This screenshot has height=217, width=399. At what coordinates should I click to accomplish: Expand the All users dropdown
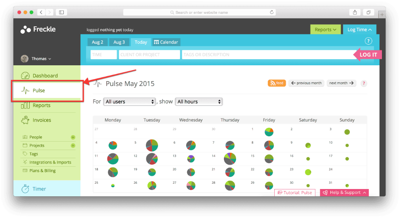[129, 102]
